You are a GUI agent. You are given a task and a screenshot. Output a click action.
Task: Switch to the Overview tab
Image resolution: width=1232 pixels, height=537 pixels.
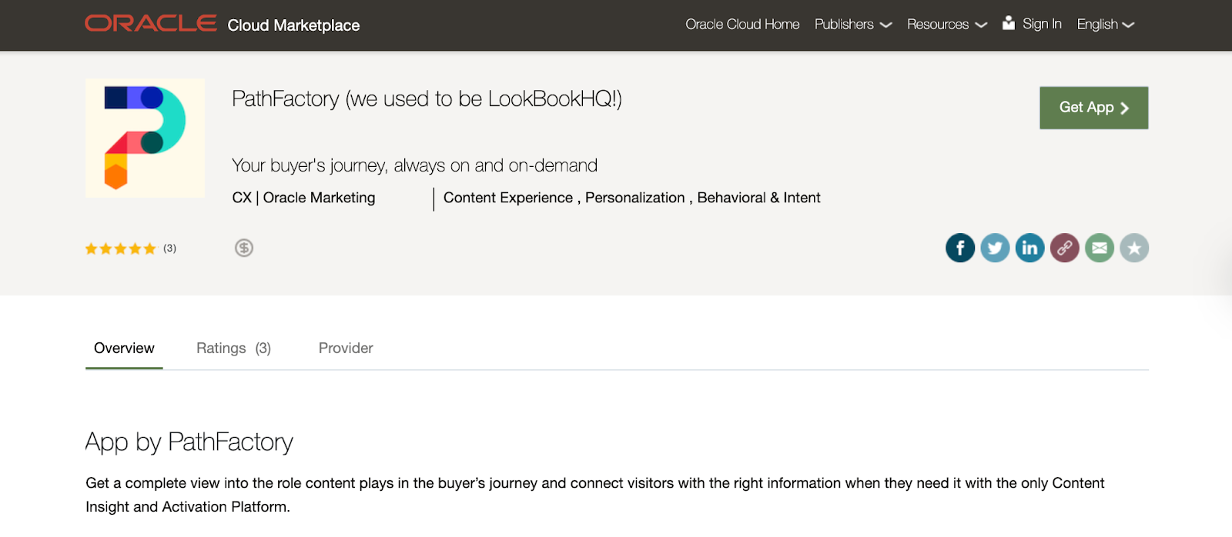click(x=124, y=349)
